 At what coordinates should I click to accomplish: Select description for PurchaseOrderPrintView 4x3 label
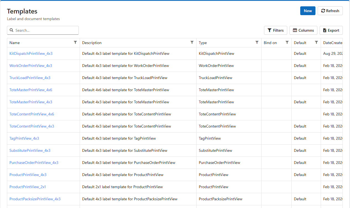coord(129,163)
